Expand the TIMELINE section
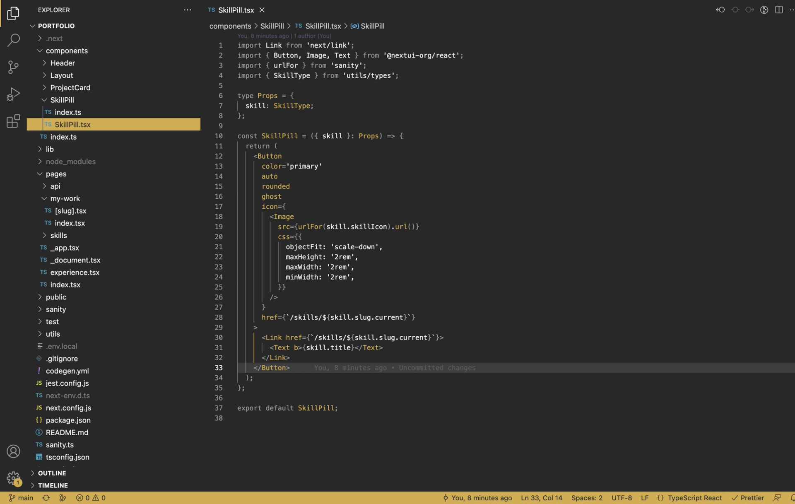Viewport: 795px width, 504px height. point(53,485)
